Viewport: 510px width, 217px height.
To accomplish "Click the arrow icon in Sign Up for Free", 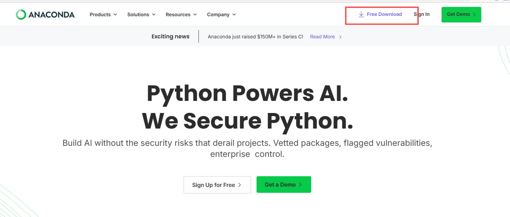I will pos(240,185).
